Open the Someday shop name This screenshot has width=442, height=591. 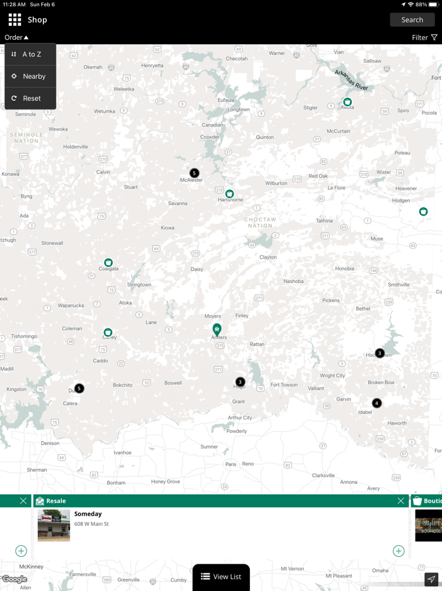click(x=88, y=514)
